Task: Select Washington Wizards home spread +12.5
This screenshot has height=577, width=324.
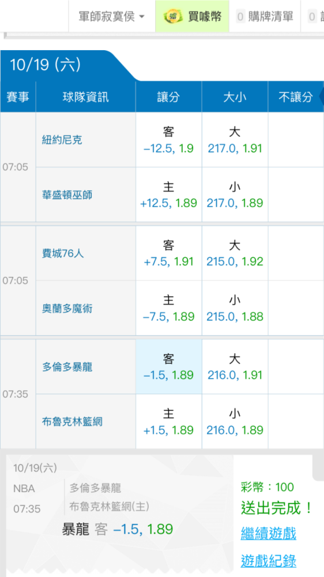Action: [168, 194]
